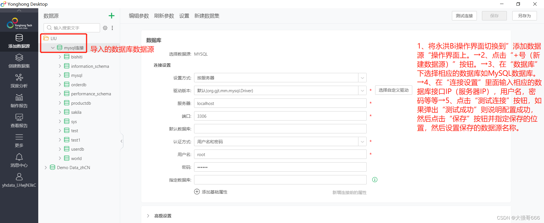The width and height of the screenshot is (544, 223).
Task: Open the 深度分析 sidebar section
Action: 19,81
